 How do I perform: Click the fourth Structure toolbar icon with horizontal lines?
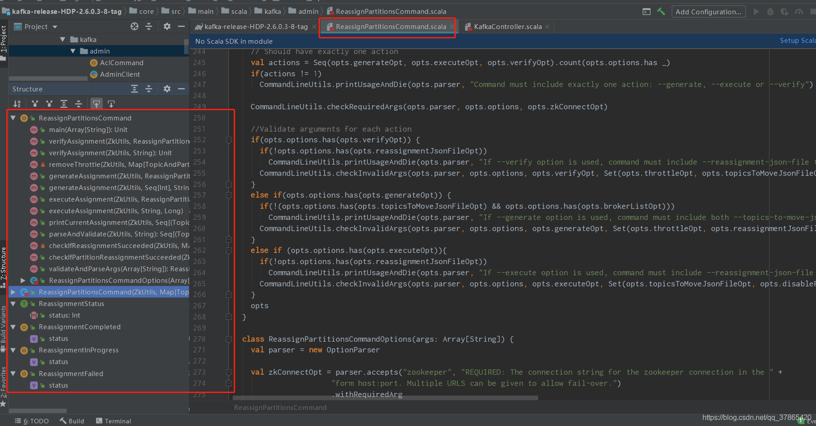tap(79, 104)
